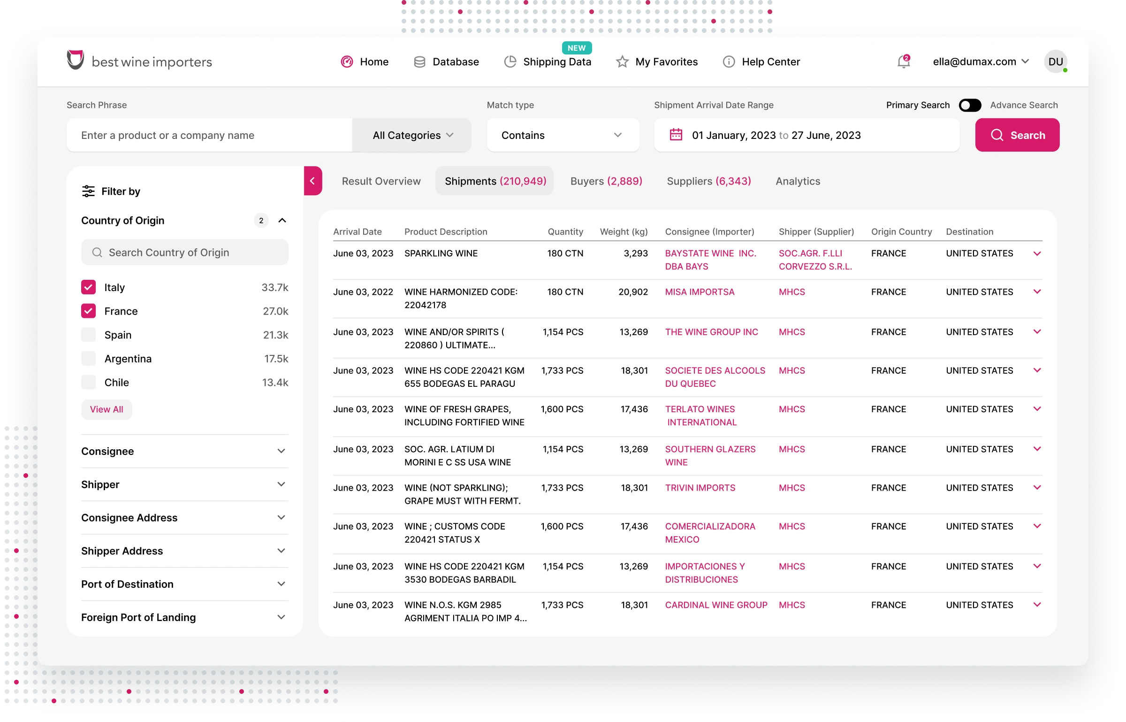Click the Database stack icon
The image size is (1126, 722).
(419, 62)
